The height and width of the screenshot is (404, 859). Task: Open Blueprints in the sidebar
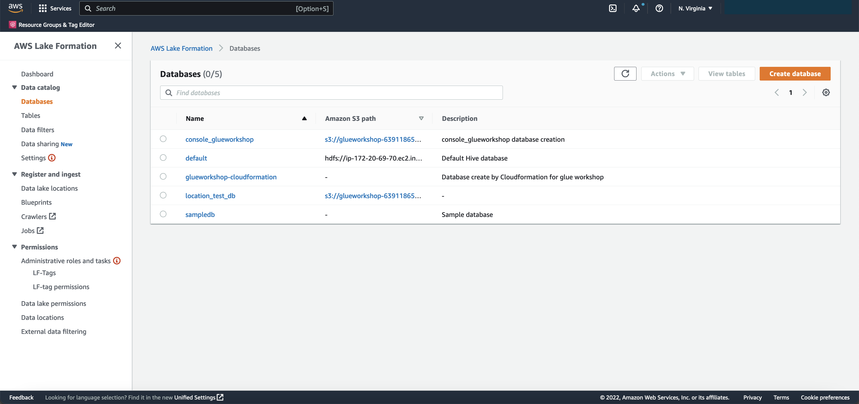point(36,202)
